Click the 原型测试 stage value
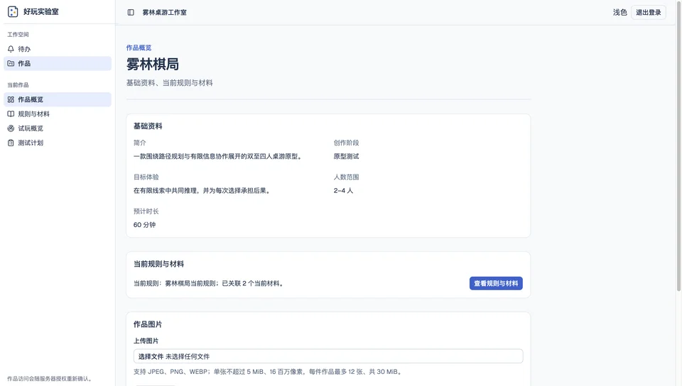682x386 pixels. [346, 156]
